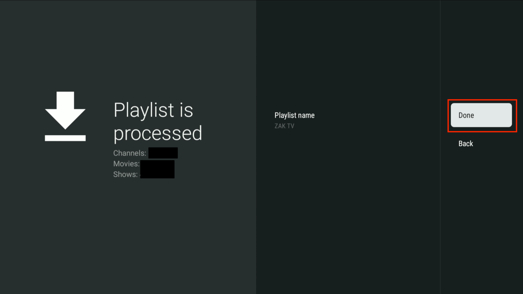523x294 pixels.
Task: Click the word 'processed' in the title
Action: [x=157, y=133]
